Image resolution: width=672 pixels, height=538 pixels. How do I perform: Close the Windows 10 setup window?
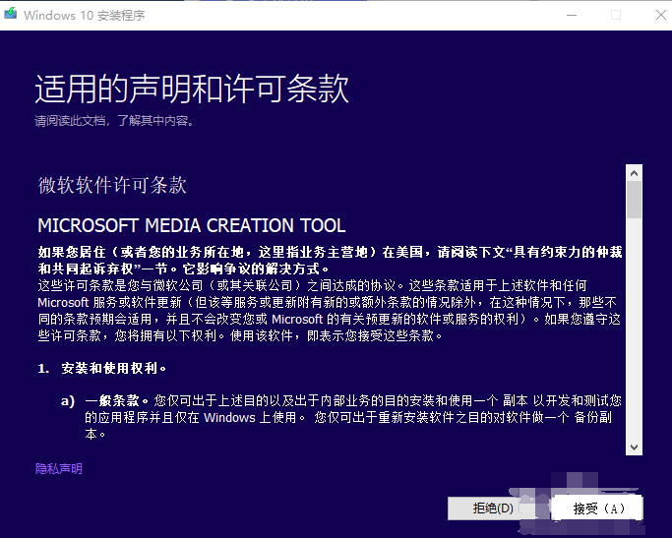pyautogui.click(x=653, y=15)
